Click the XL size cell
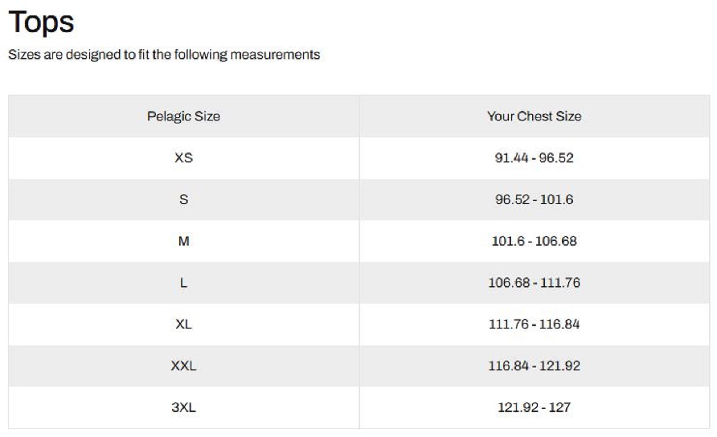 click(184, 324)
